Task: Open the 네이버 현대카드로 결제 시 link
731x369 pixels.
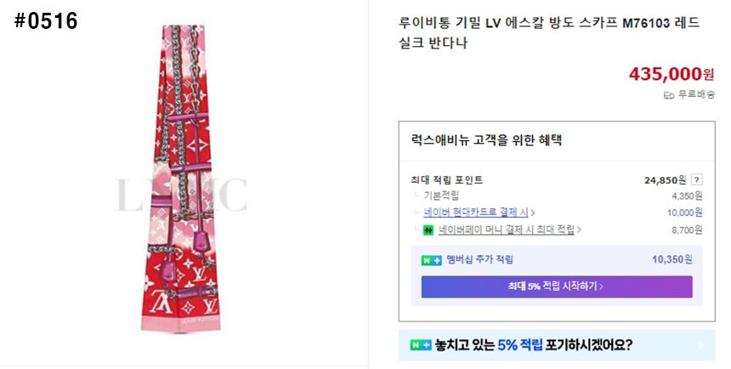Action: 476,213
